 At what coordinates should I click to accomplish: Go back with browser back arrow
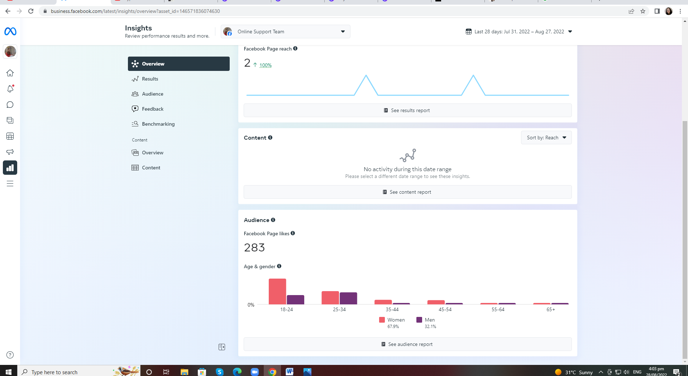click(x=8, y=11)
